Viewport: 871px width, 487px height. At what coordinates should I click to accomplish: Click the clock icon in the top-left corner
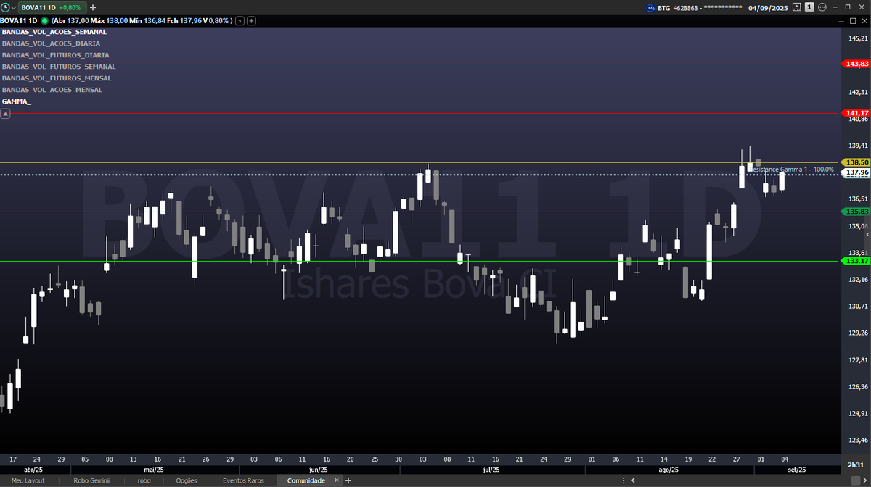(5, 7)
